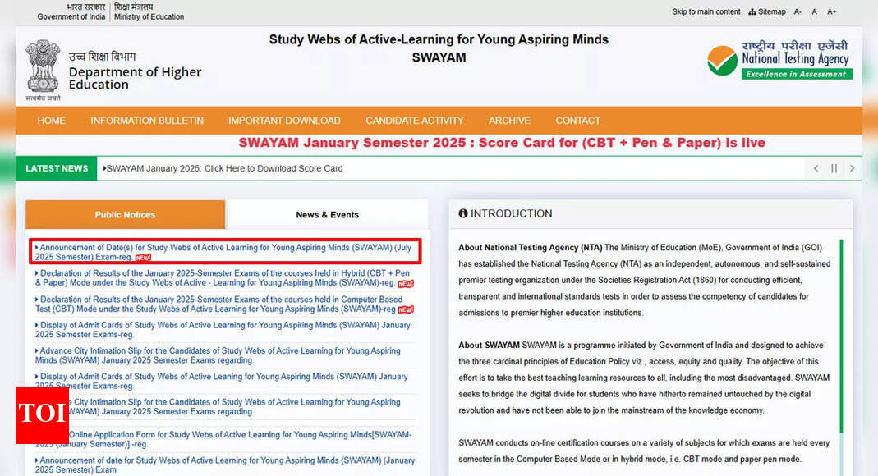Go to previous news ticker item
The width and height of the screenshot is (878, 476).
[x=816, y=168]
